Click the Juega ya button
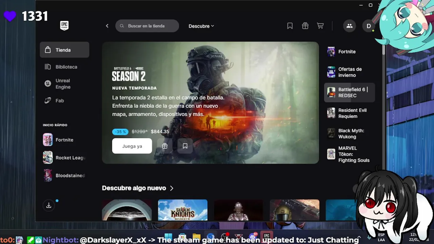Image resolution: width=434 pixels, height=244 pixels. coord(132,146)
